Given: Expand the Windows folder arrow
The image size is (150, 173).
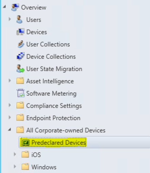Looking at the screenshot, I should click(15, 167).
